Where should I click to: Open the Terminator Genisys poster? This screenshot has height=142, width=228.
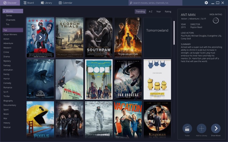point(128,37)
